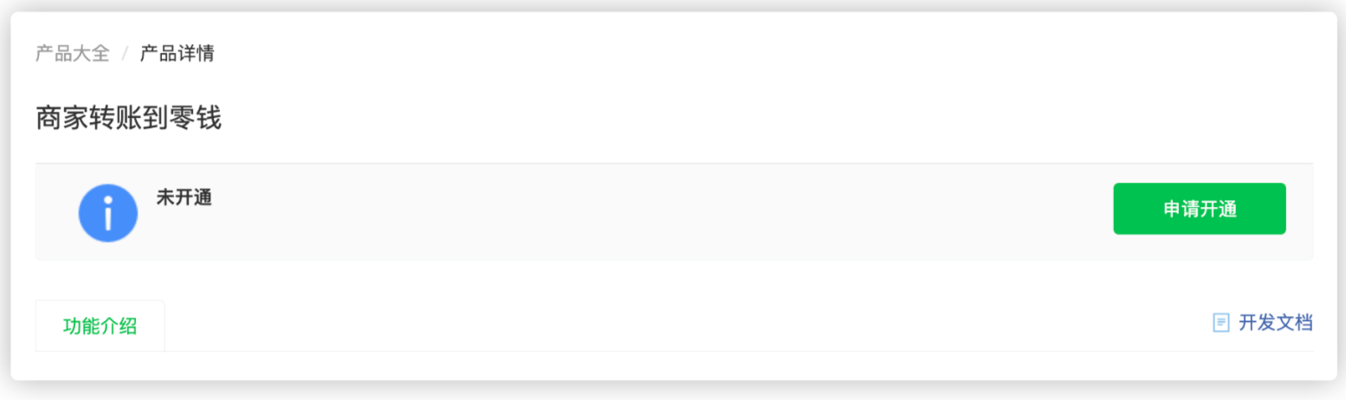Click the 产品详情 breadcrumb item
This screenshot has width=1346, height=400.
pyautogui.click(x=178, y=54)
